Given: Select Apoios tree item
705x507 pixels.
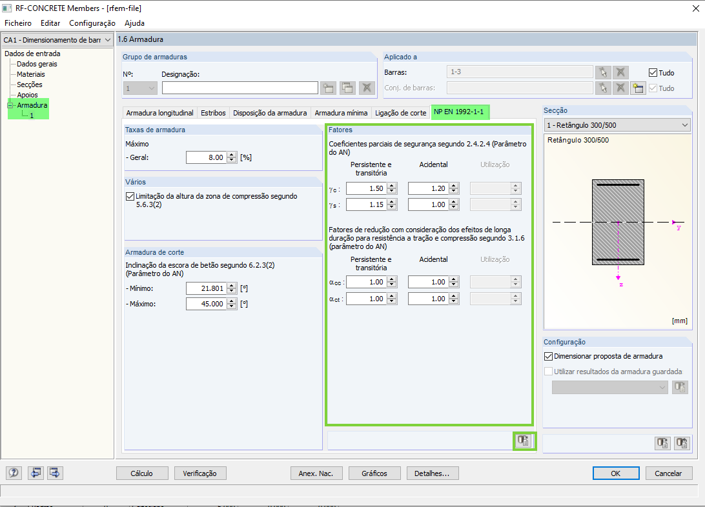Looking at the screenshot, I should (x=27, y=95).
